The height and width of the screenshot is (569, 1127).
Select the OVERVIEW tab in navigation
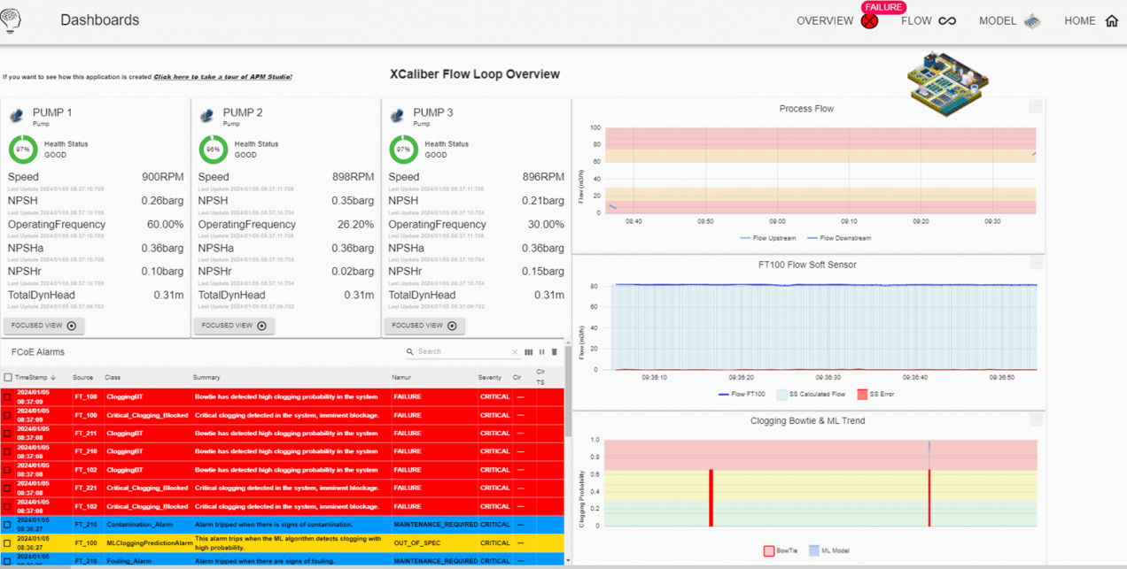coord(824,20)
